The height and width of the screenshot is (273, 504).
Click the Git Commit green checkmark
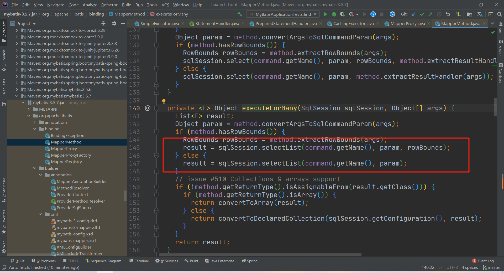tap(422, 14)
